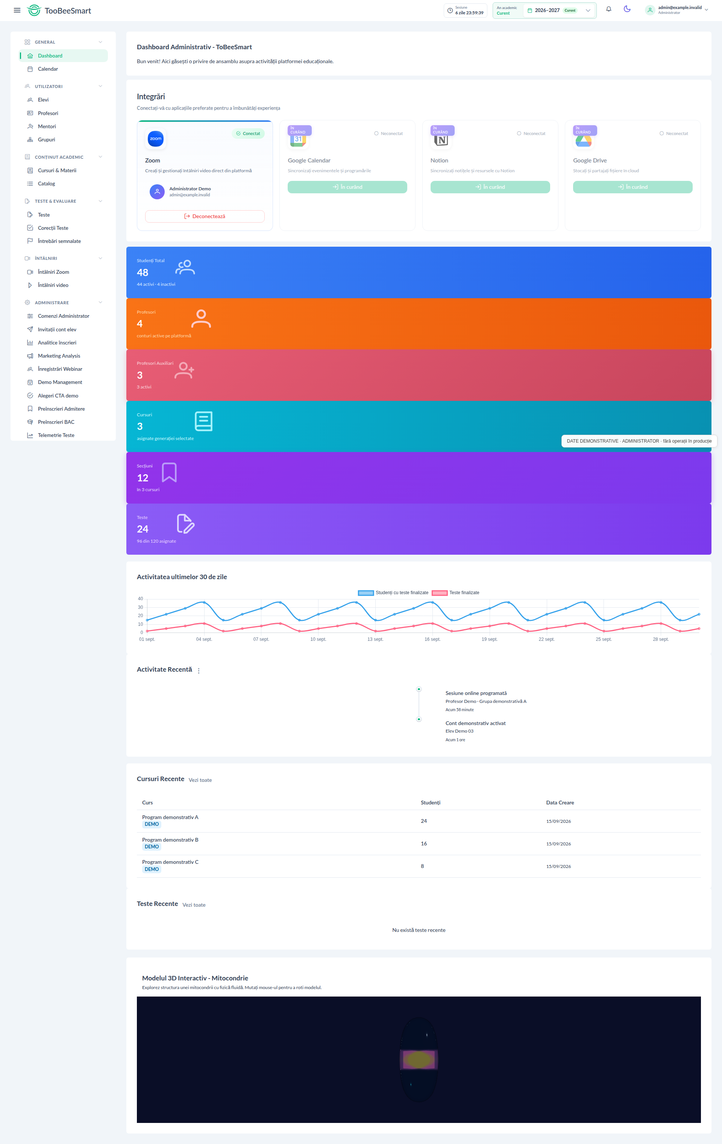Click the Notion În curând button
722x1144 pixels.
(490, 187)
